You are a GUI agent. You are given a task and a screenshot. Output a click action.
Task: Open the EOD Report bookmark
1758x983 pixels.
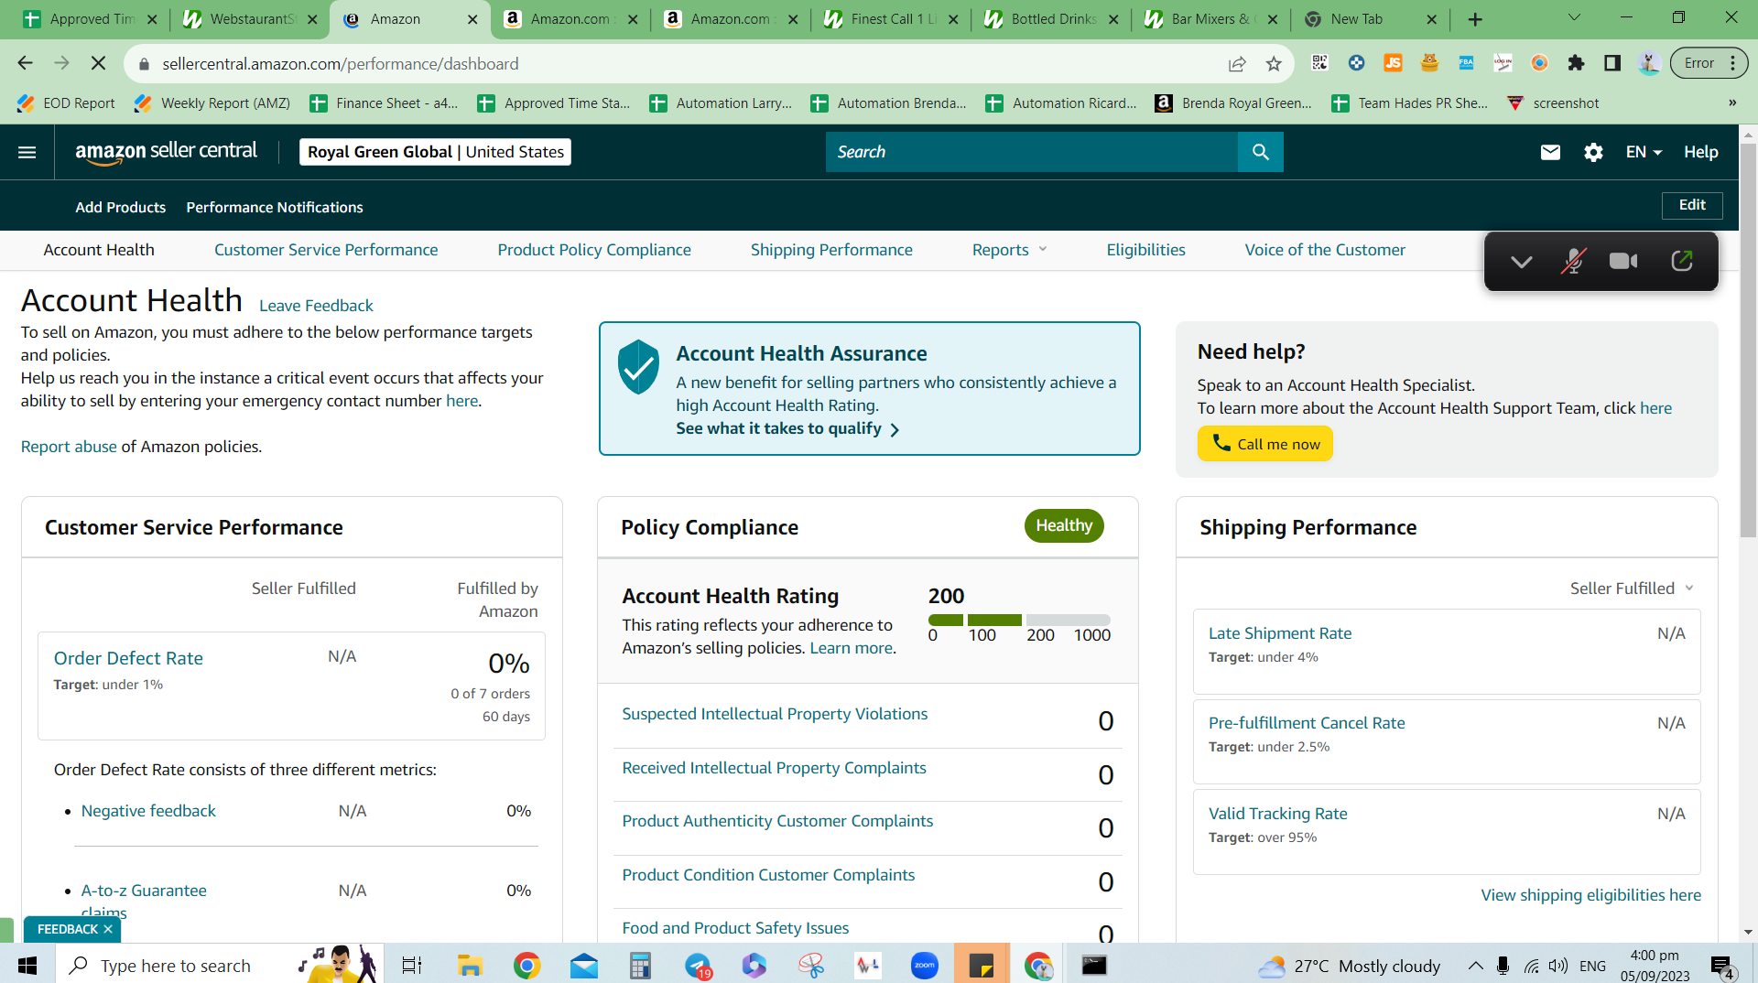pos(66,103)
